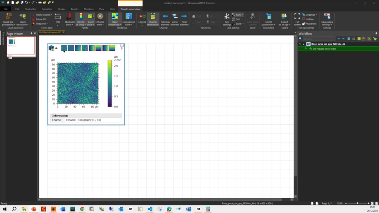Viewport: 379px width, 213px height.
Task: Pin the Workflow panel
Action: 376,33
